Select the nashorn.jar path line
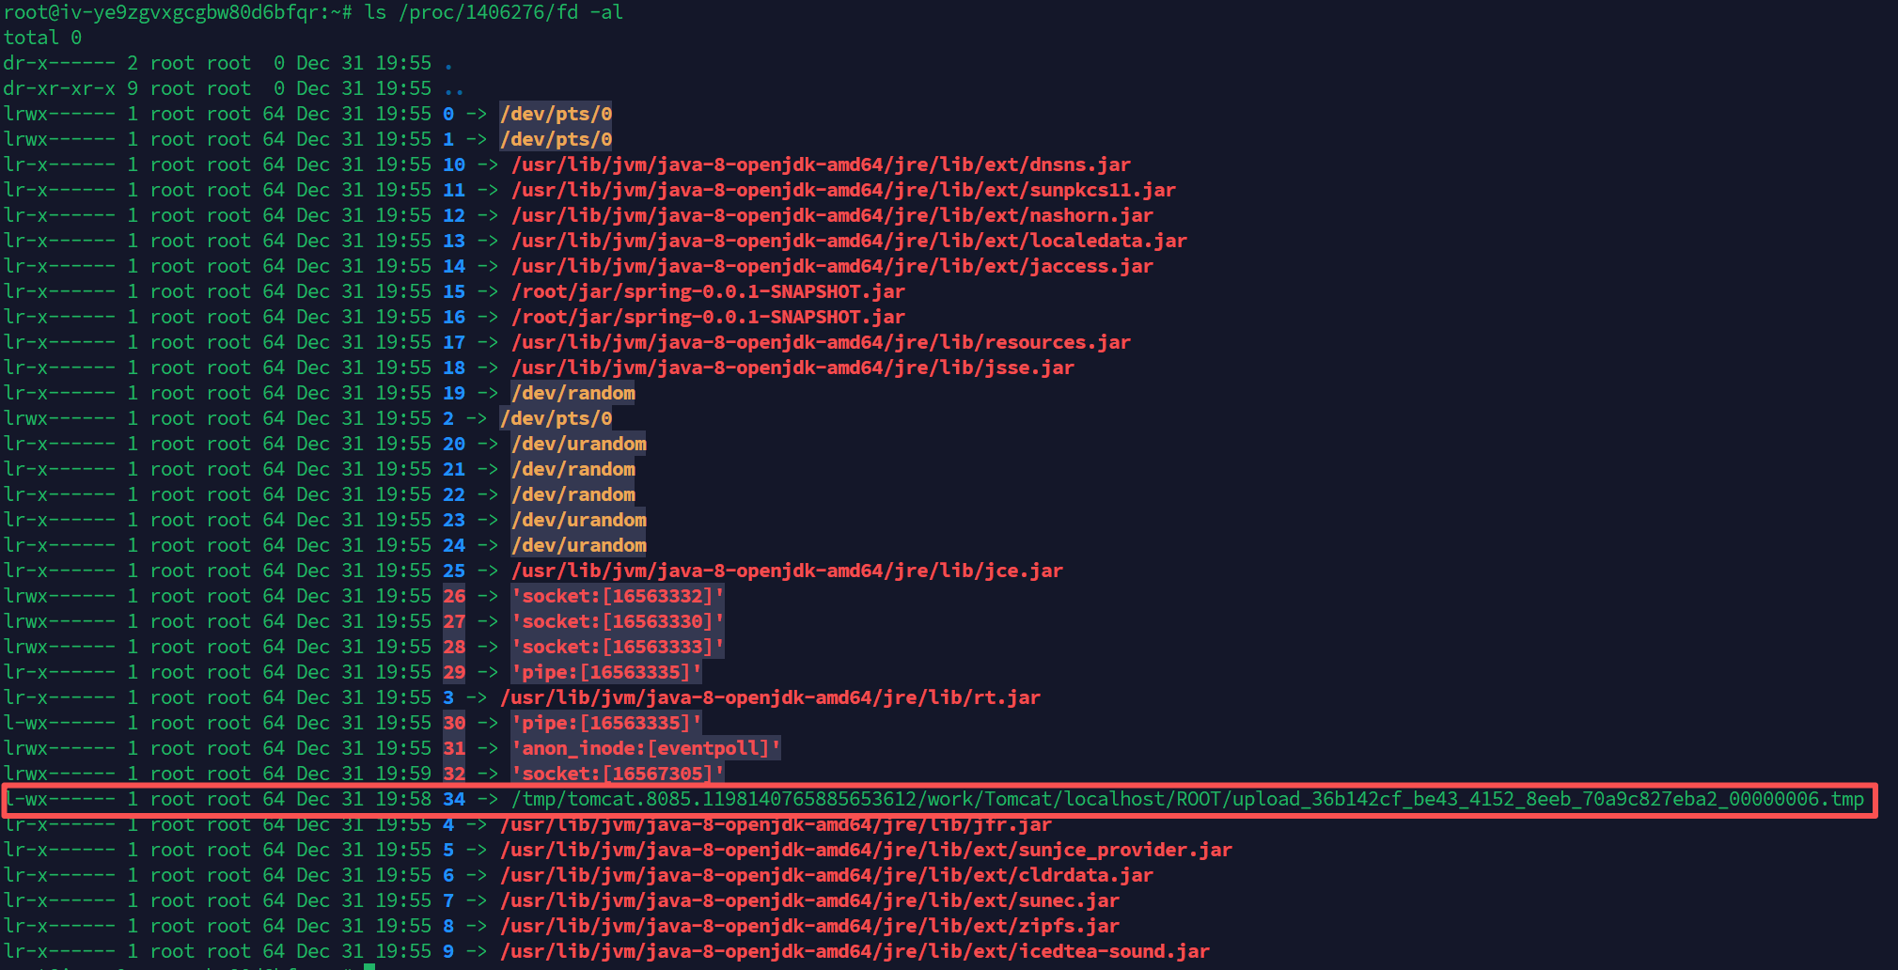This screenshot has width=1898, height=970. (831, 215)
